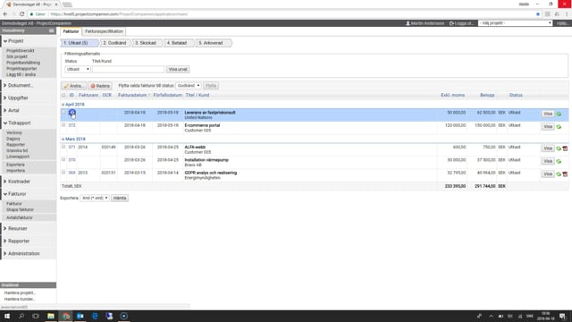The image size is (572, 322).
Task: Click red PDF icon in ALFA-webb row
Action: tap(565, 148)
